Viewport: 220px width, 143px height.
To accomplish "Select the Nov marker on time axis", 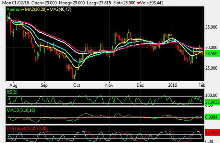I will point(109,85).
